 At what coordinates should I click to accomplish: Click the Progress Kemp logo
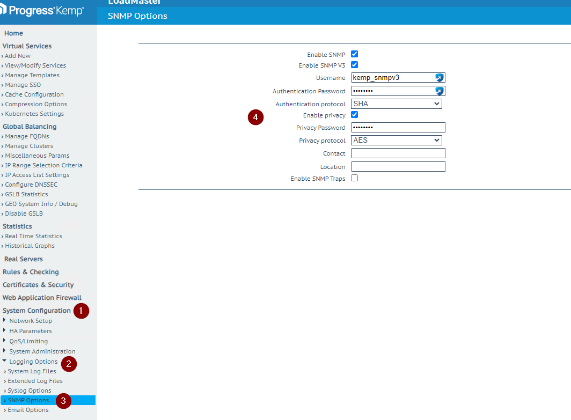tap(42, 11)
